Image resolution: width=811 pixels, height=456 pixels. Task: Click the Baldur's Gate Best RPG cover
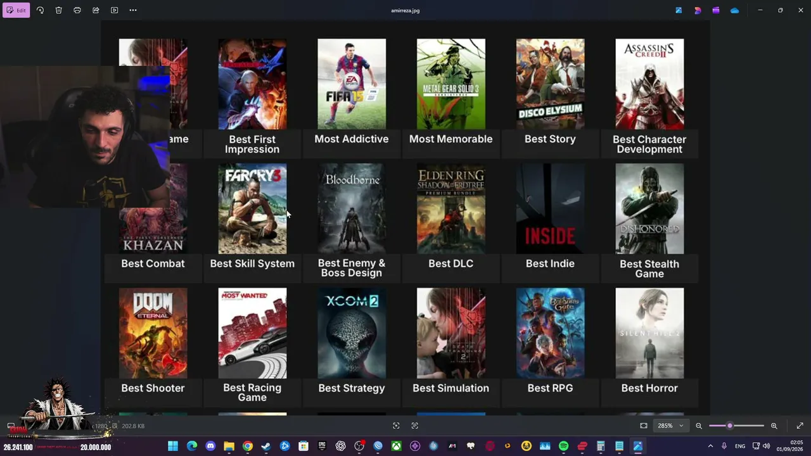550,333
